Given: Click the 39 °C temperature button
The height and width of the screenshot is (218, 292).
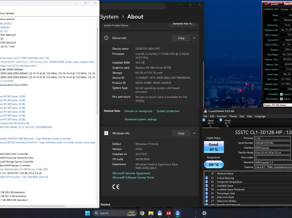Looking at the screenshot, I should 214,164.
